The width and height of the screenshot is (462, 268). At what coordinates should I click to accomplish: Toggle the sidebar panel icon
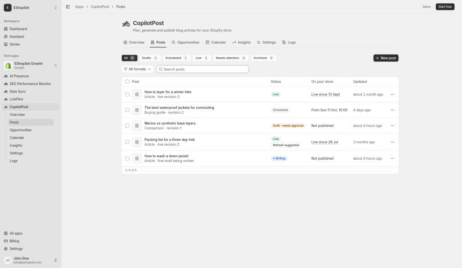pos(68,7)
